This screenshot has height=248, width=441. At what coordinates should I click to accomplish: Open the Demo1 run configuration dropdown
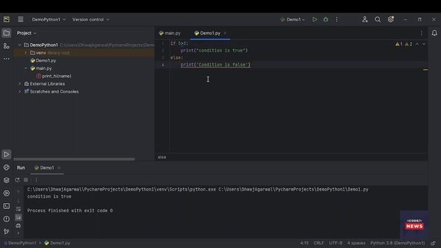click(293, 19)
